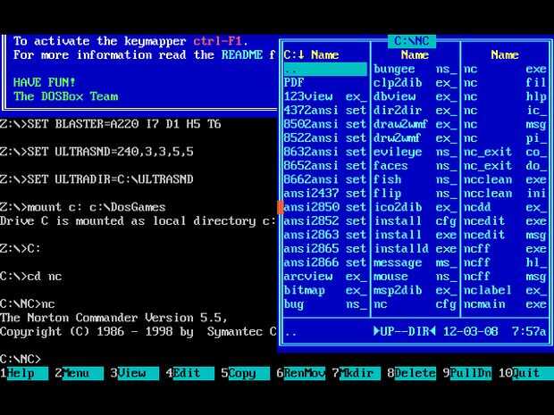Select file 123view ex_
Screen dimensions: 554x415
[325, 96]
